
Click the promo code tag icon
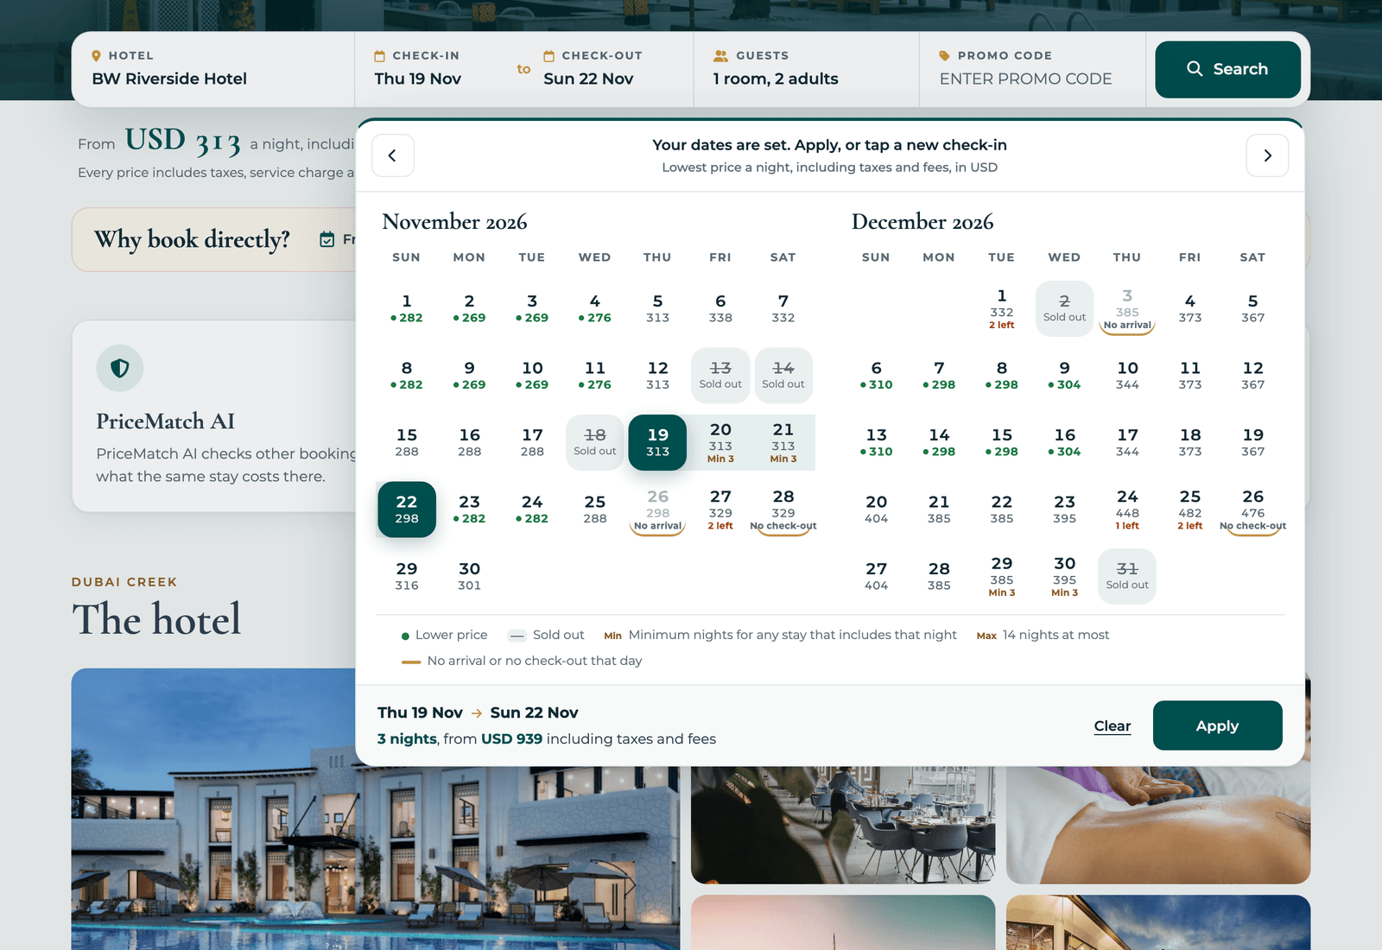point(944,56)
